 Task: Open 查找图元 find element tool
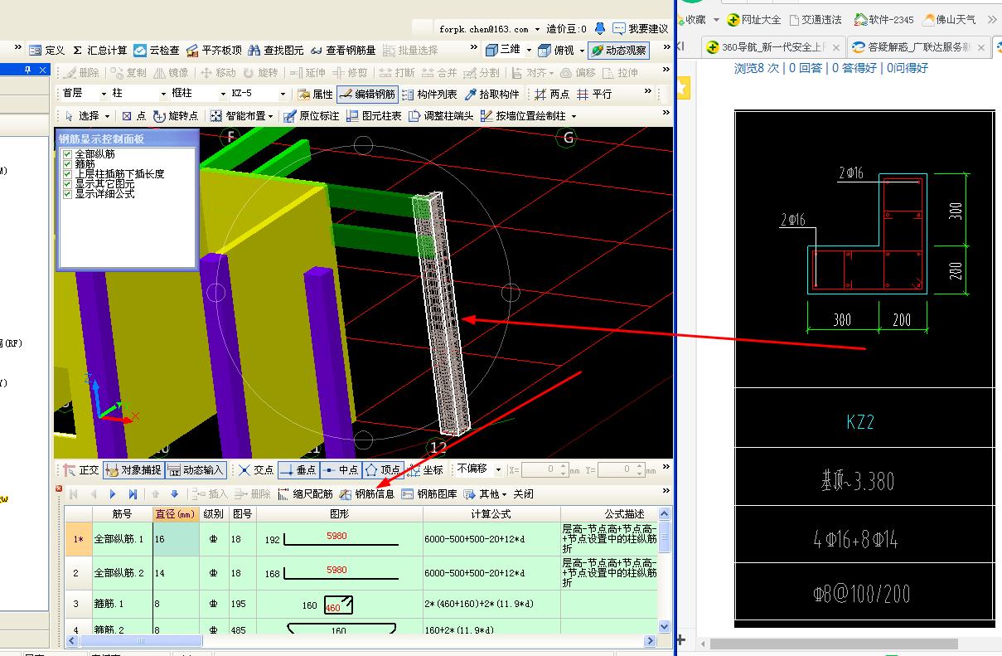pyautogui.click(x=276, y=51)
